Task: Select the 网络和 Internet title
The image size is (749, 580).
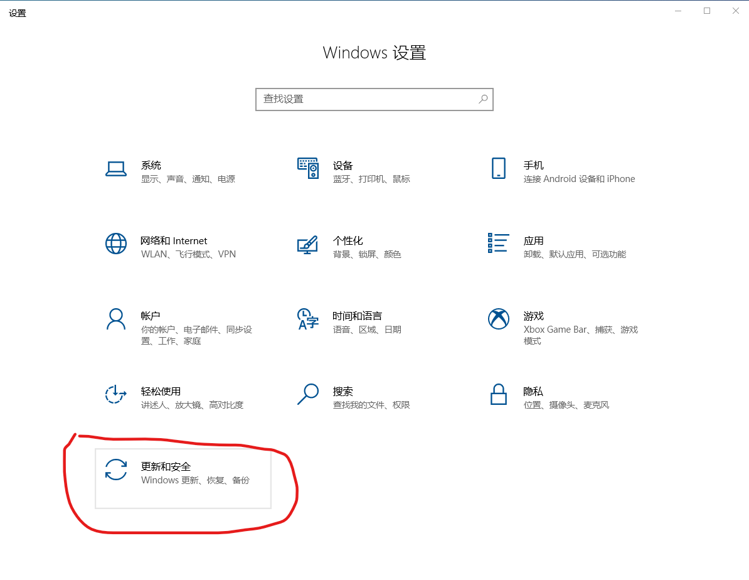Action: 174,240
